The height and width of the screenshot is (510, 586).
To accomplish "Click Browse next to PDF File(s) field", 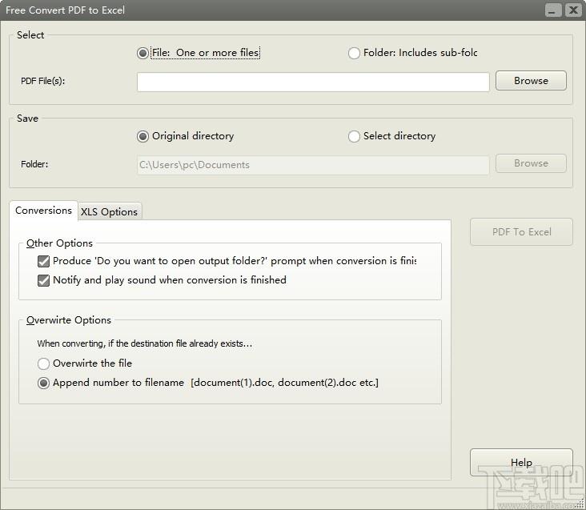I will [531, 81].
